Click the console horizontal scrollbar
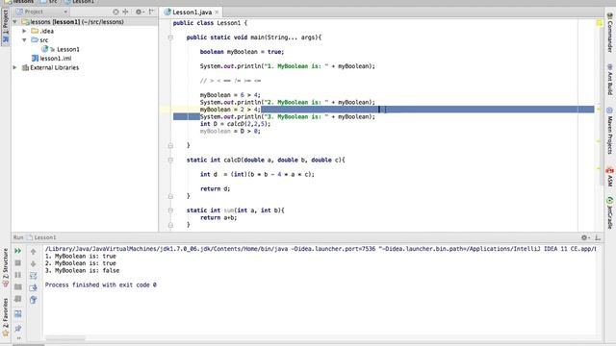Viewport: 616px width, 346px height. 65,337
